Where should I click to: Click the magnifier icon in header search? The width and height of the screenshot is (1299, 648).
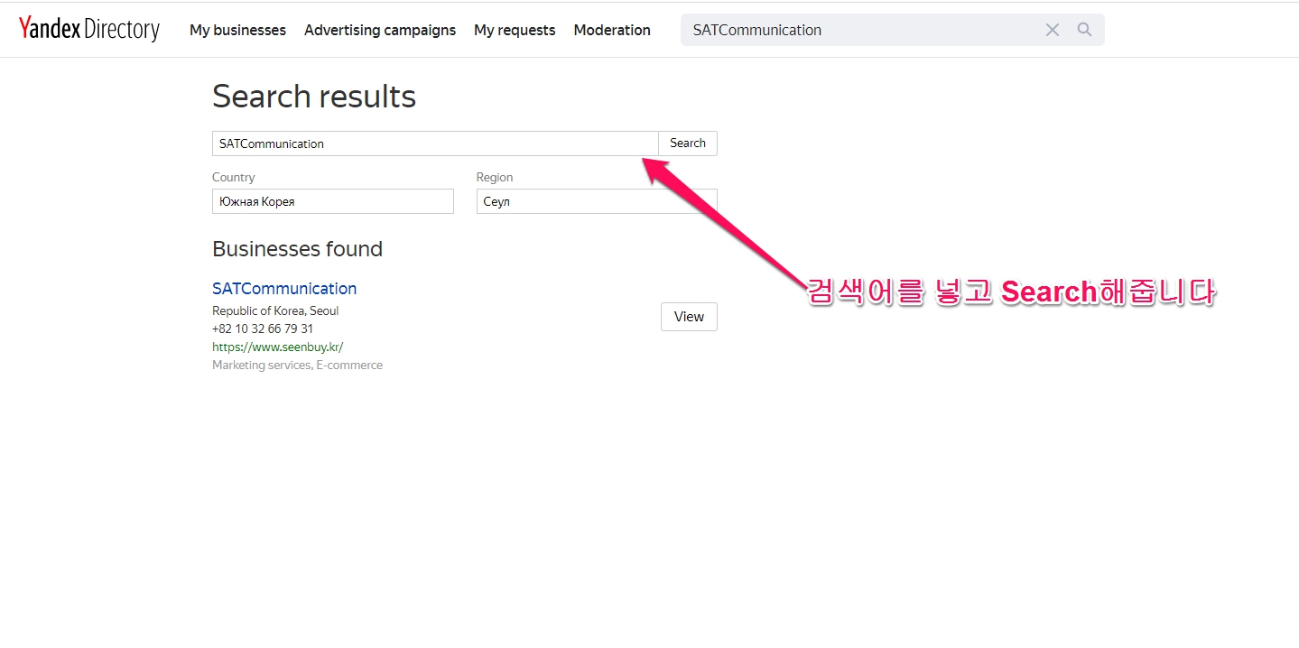point(1084,30)
